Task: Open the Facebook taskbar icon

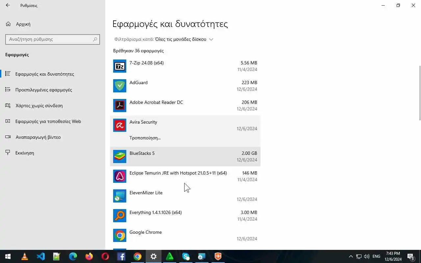Action: (x=121, y=256)
